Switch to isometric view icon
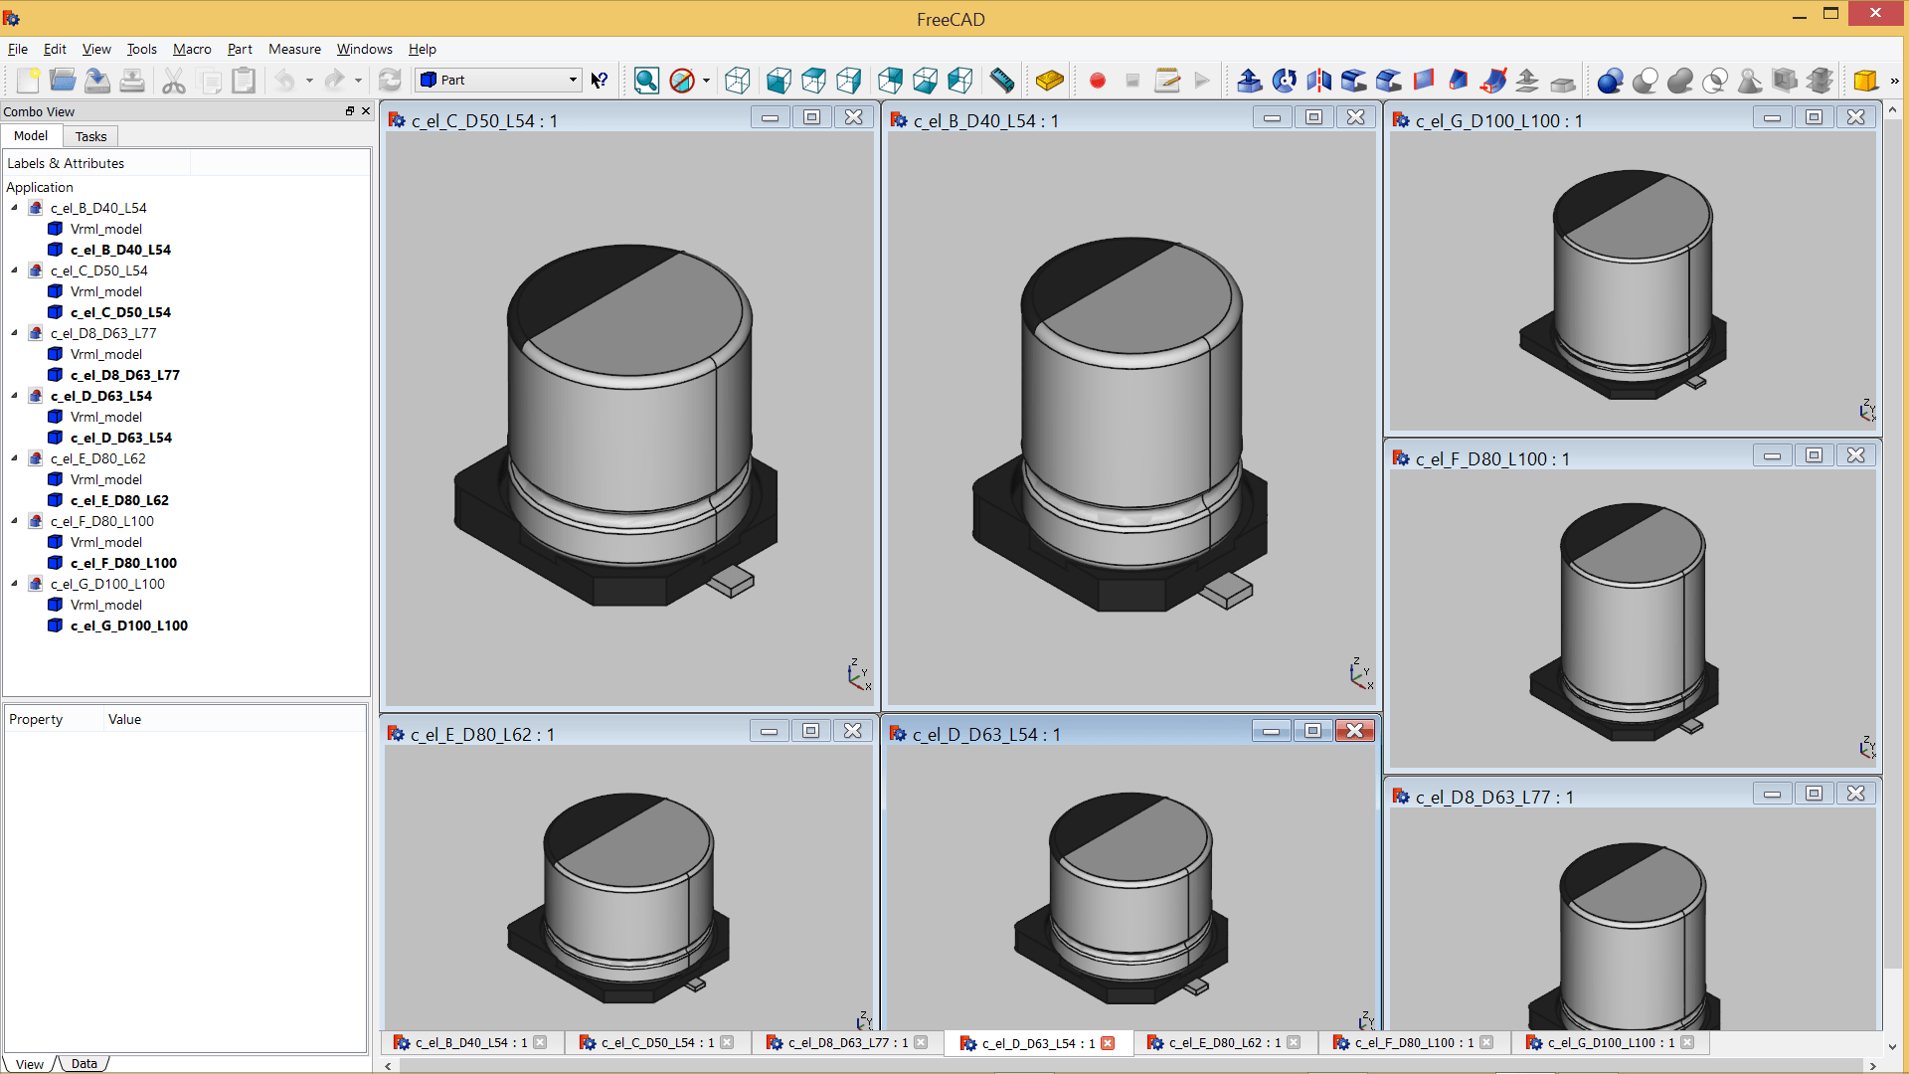Image resolution: width=1909 pixels, height=1074 pixels. click(737, 81)
